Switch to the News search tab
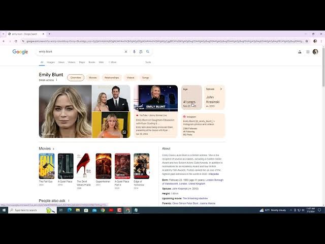 pyautogui.click(x=61, y=62)
